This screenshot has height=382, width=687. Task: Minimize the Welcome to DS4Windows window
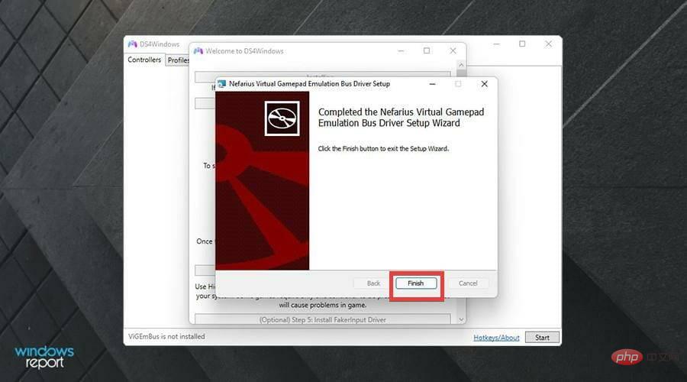pos(402,51)
